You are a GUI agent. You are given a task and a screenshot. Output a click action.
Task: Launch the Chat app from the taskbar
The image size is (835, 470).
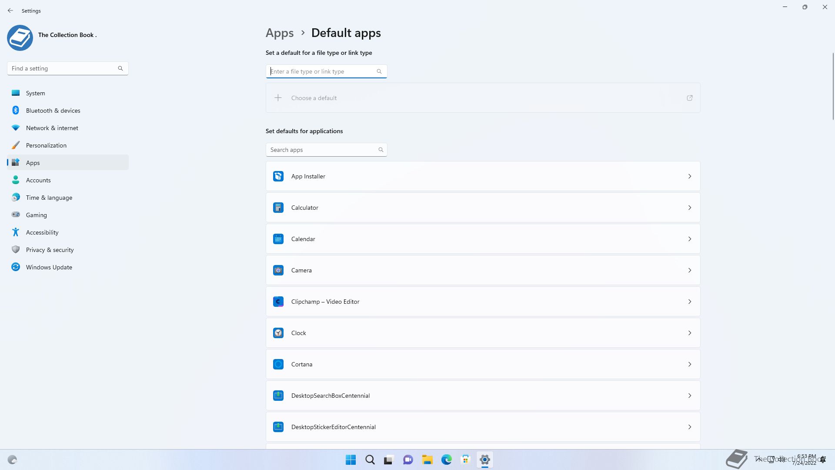pos(408,460)
